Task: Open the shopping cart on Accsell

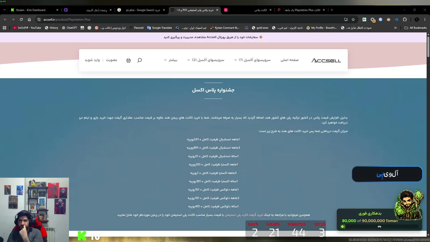Action: tap(128, 60)
